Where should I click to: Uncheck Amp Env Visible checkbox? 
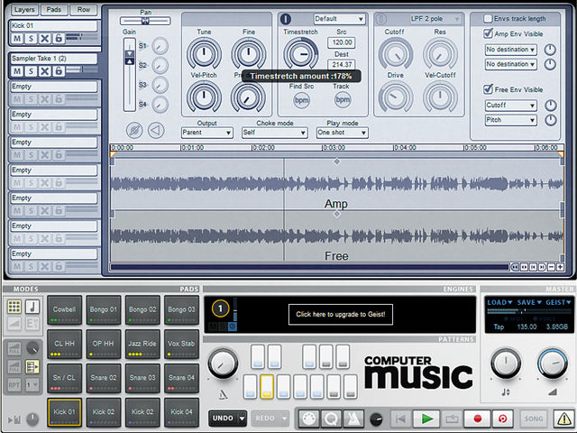pos(488,33)
